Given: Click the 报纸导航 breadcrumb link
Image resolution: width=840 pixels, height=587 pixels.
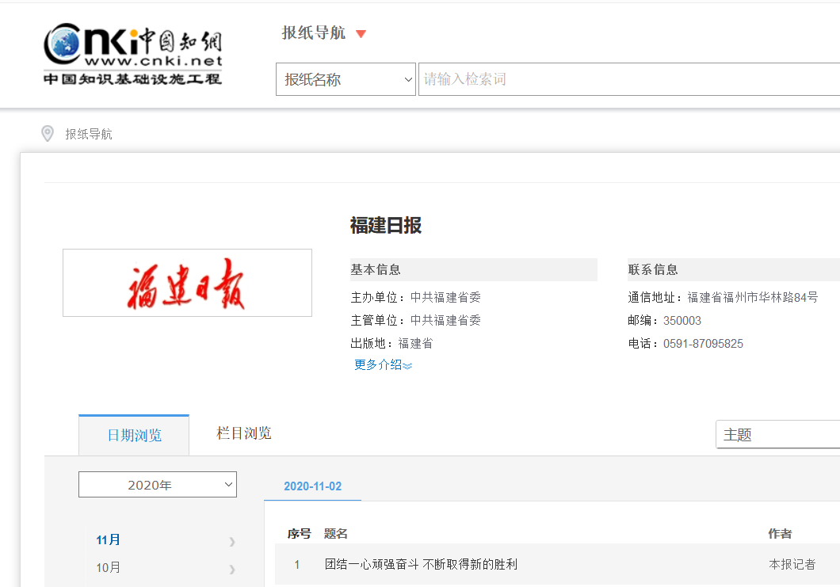Looking at the screenshot, I should point(89,135).
